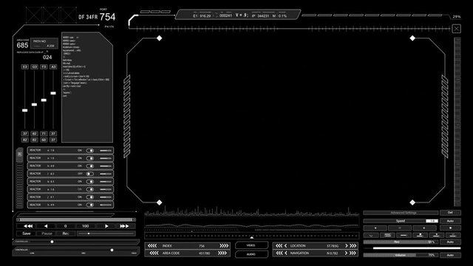473x266 pixels.
Task: Toggle the Reactor c 8.1 switch
Action: [90, 197]
